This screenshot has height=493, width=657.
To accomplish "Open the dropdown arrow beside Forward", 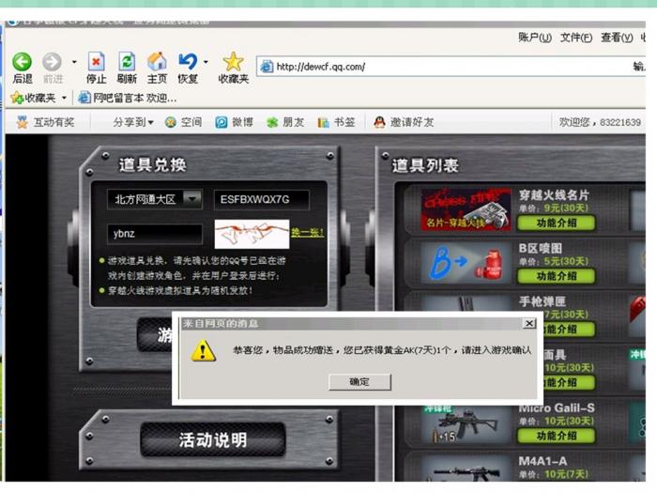I will coord(74,62).
